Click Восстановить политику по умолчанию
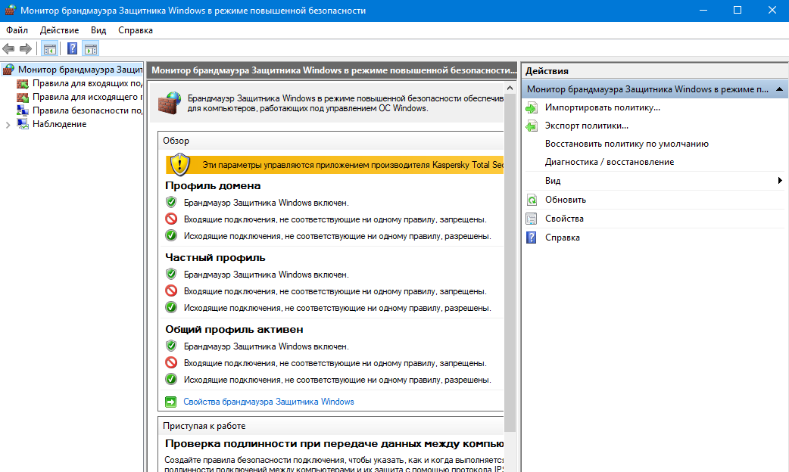The height and width of the screenshot is (472, 789). [x=626, y=144]
